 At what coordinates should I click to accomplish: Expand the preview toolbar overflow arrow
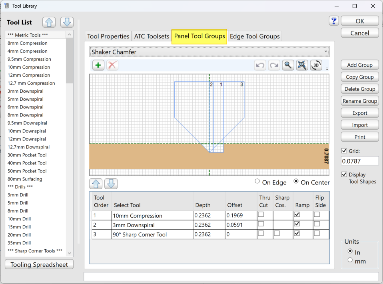(x=327, y=69)
